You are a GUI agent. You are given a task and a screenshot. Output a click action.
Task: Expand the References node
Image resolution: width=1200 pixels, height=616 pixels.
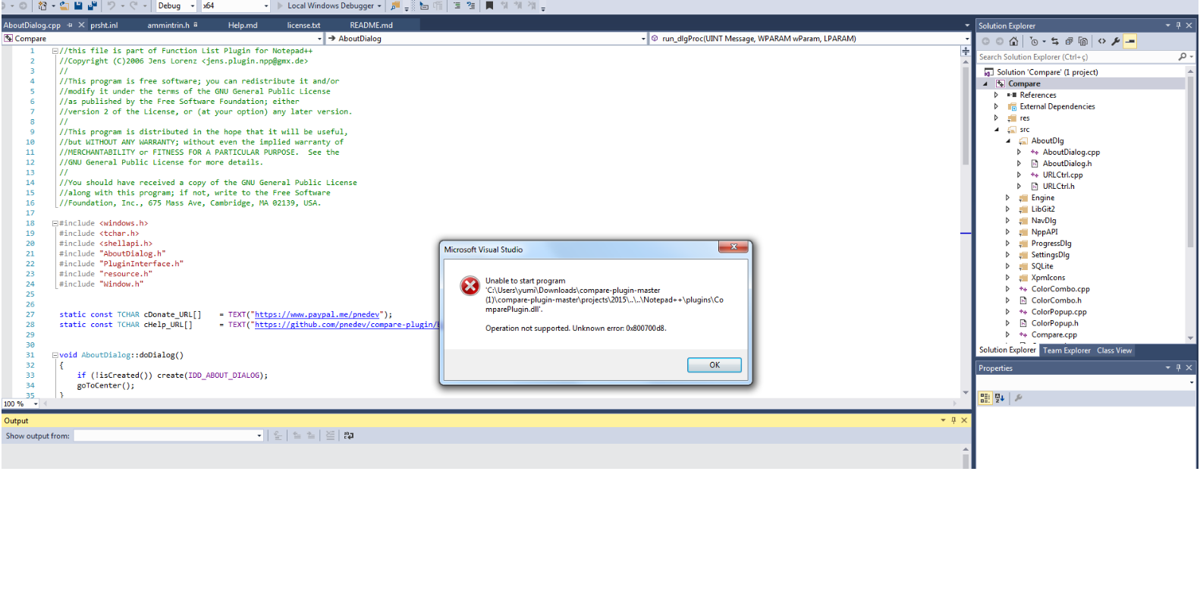[x=996, y=95]
